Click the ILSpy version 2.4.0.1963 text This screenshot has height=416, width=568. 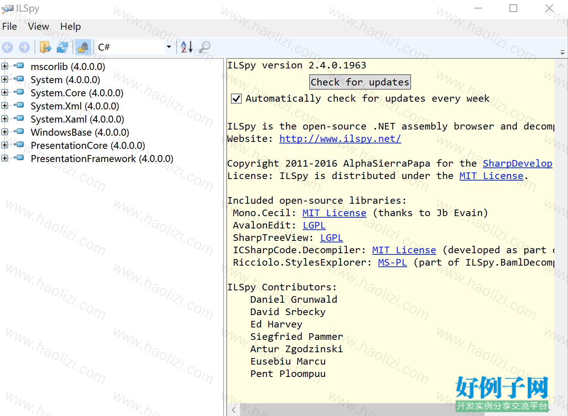click(x=297, y=65)
